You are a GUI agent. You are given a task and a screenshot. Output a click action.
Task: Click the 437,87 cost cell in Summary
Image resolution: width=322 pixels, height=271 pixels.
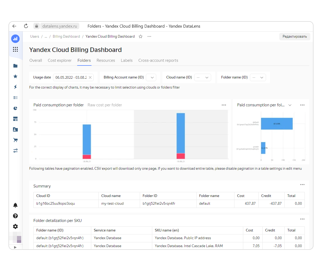(246, 204)
